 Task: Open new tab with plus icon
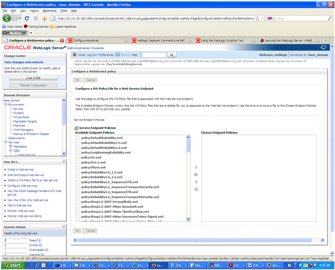326,40
